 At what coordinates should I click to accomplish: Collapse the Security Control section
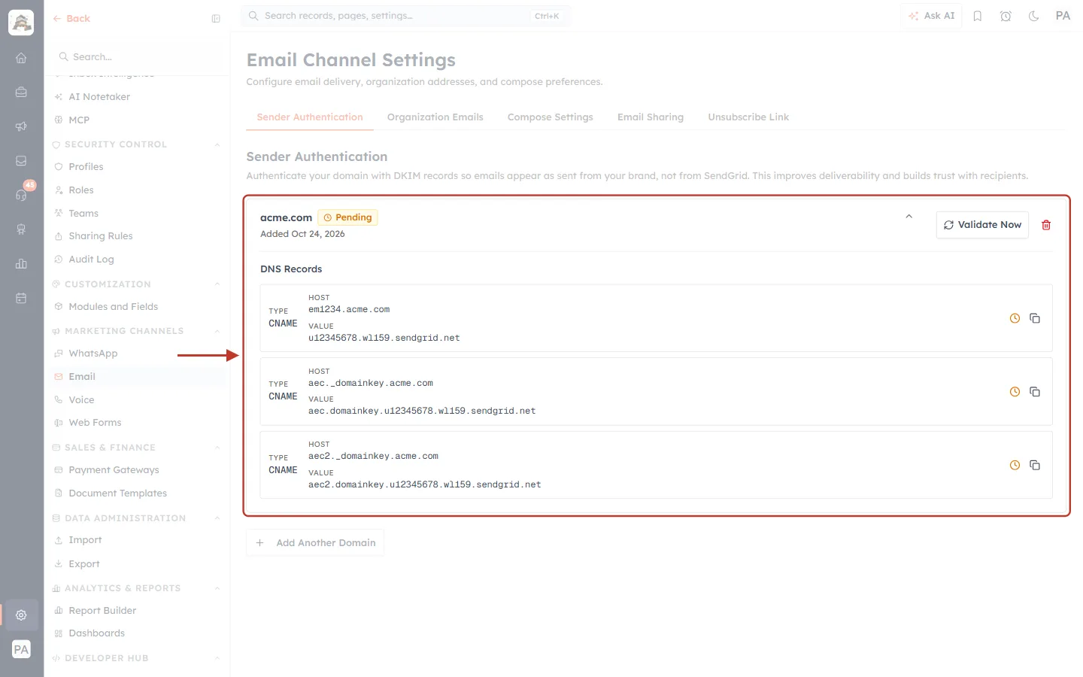pyautogui.click(x=217, y=144)
